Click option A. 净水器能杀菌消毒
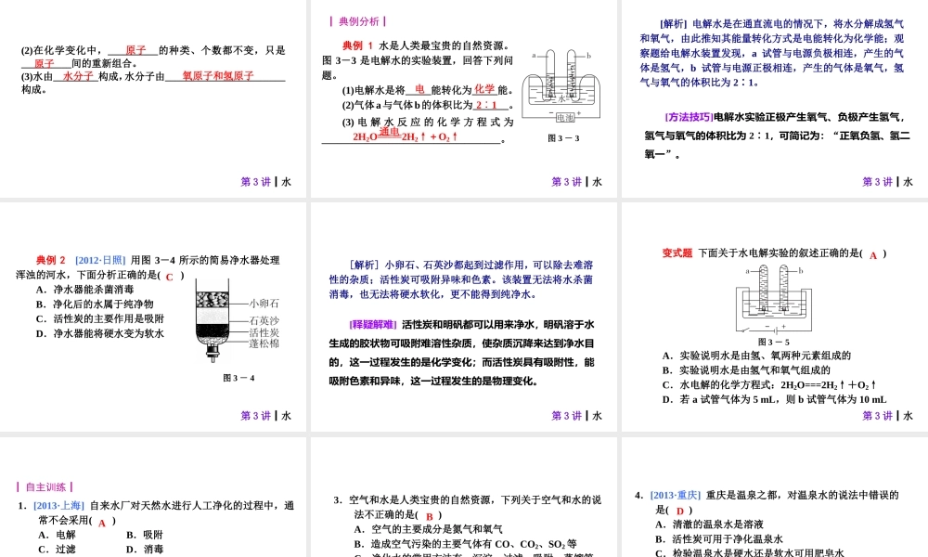 pyautogui.click(x=84, y=290)
